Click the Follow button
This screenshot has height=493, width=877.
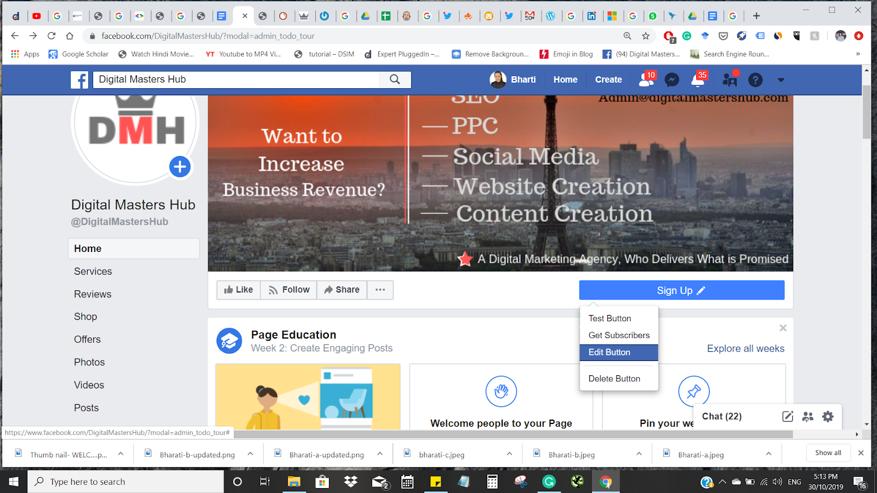click(289, 290)
